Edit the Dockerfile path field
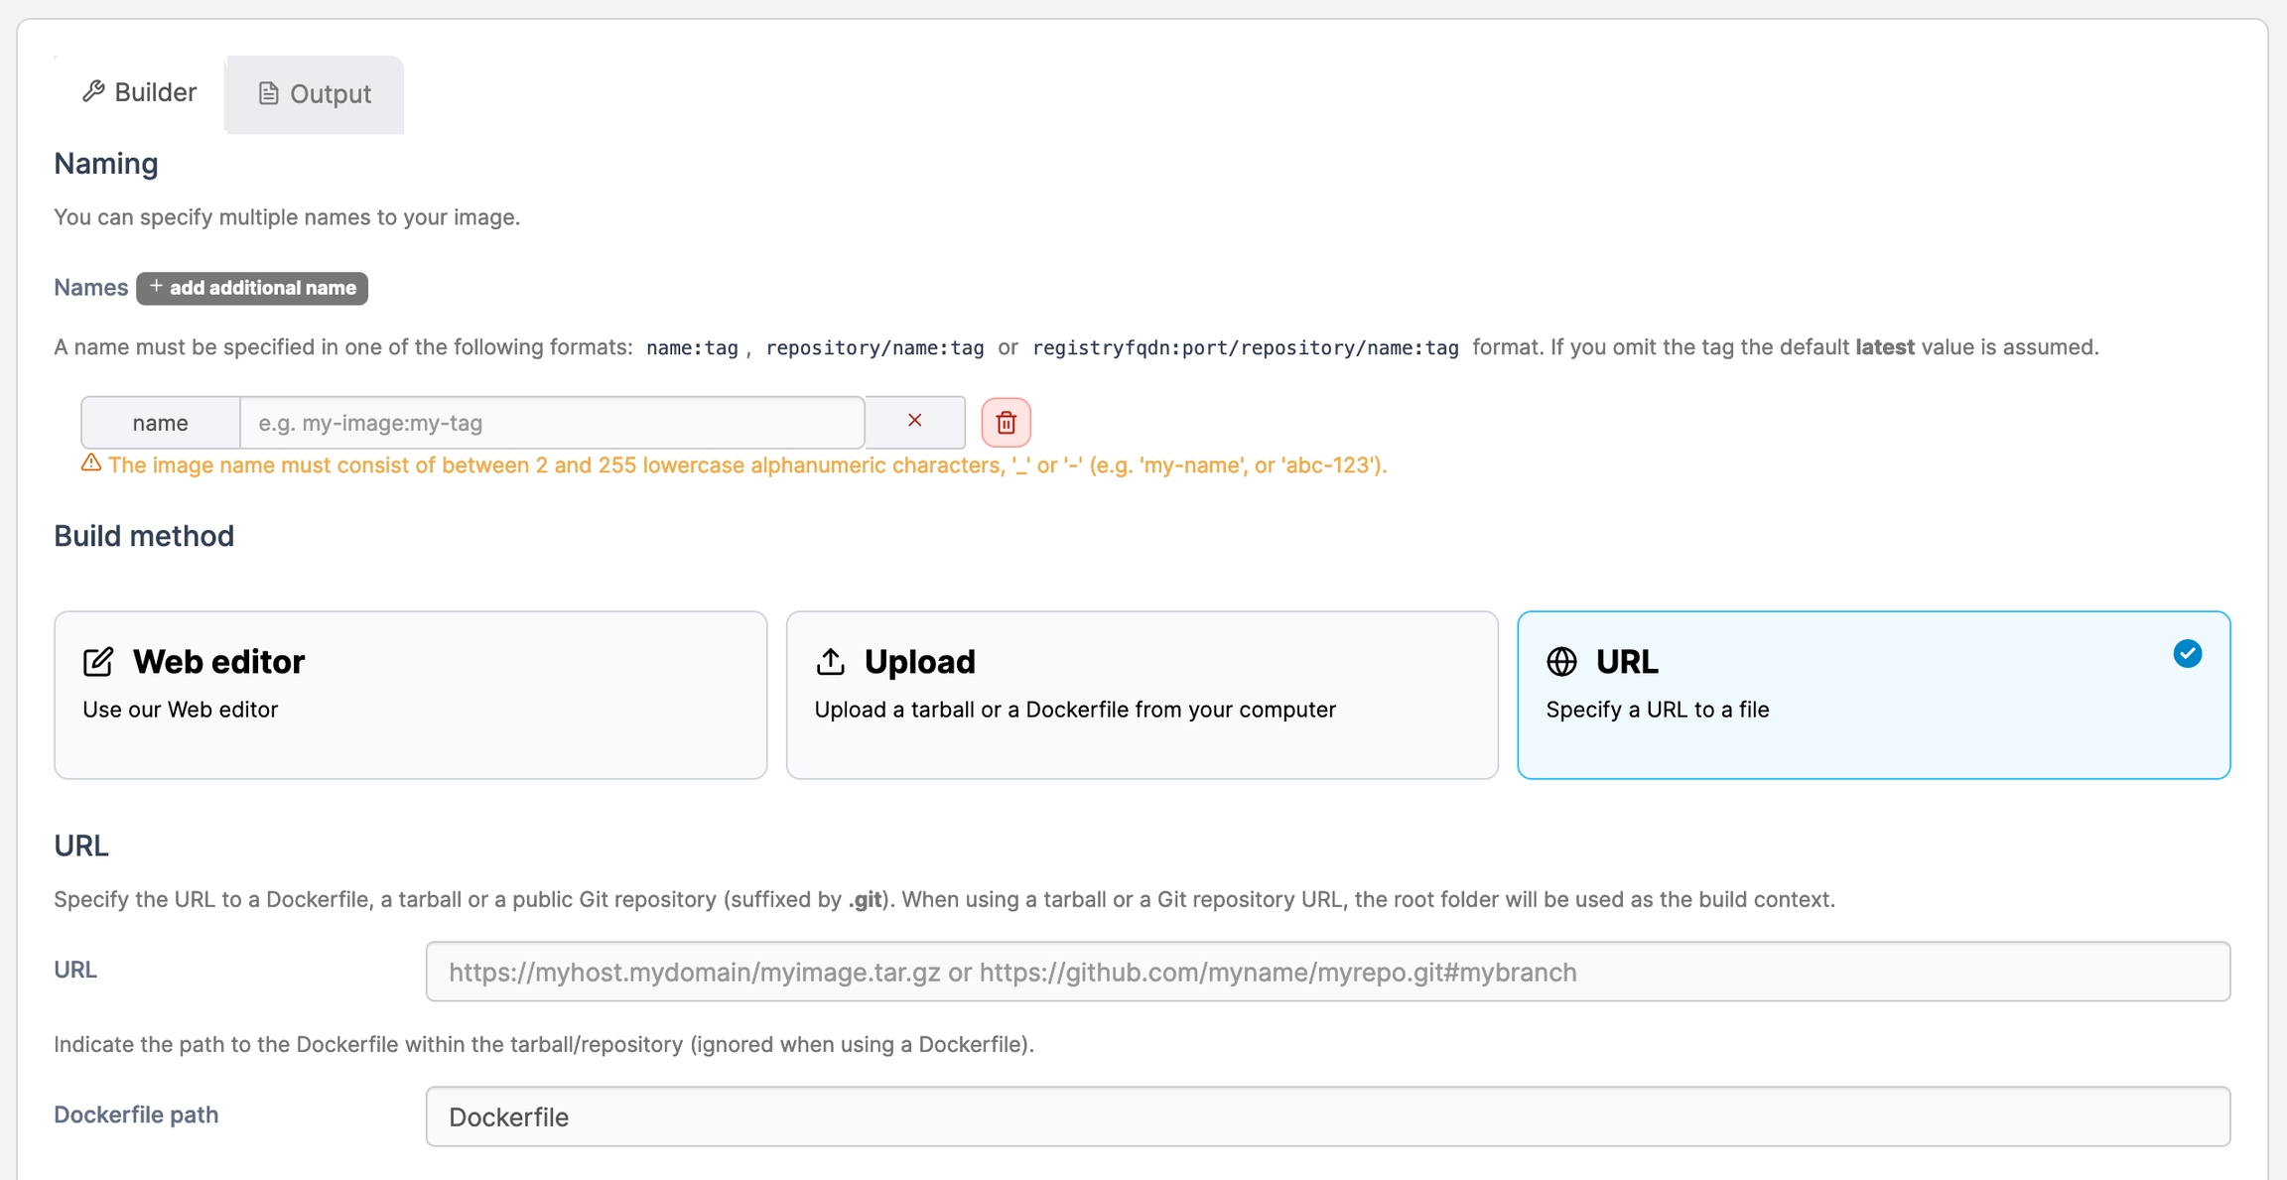The image size is (2287, 1180). [x=1327, y=1116]
